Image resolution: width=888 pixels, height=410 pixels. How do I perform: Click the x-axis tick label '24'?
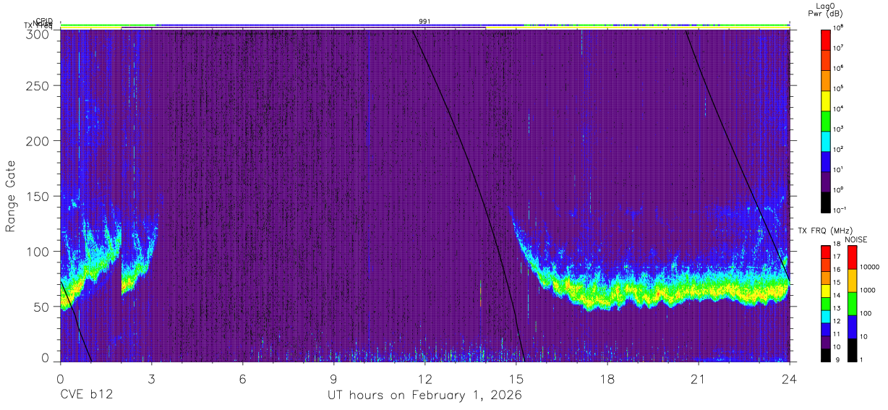[790, 379]
